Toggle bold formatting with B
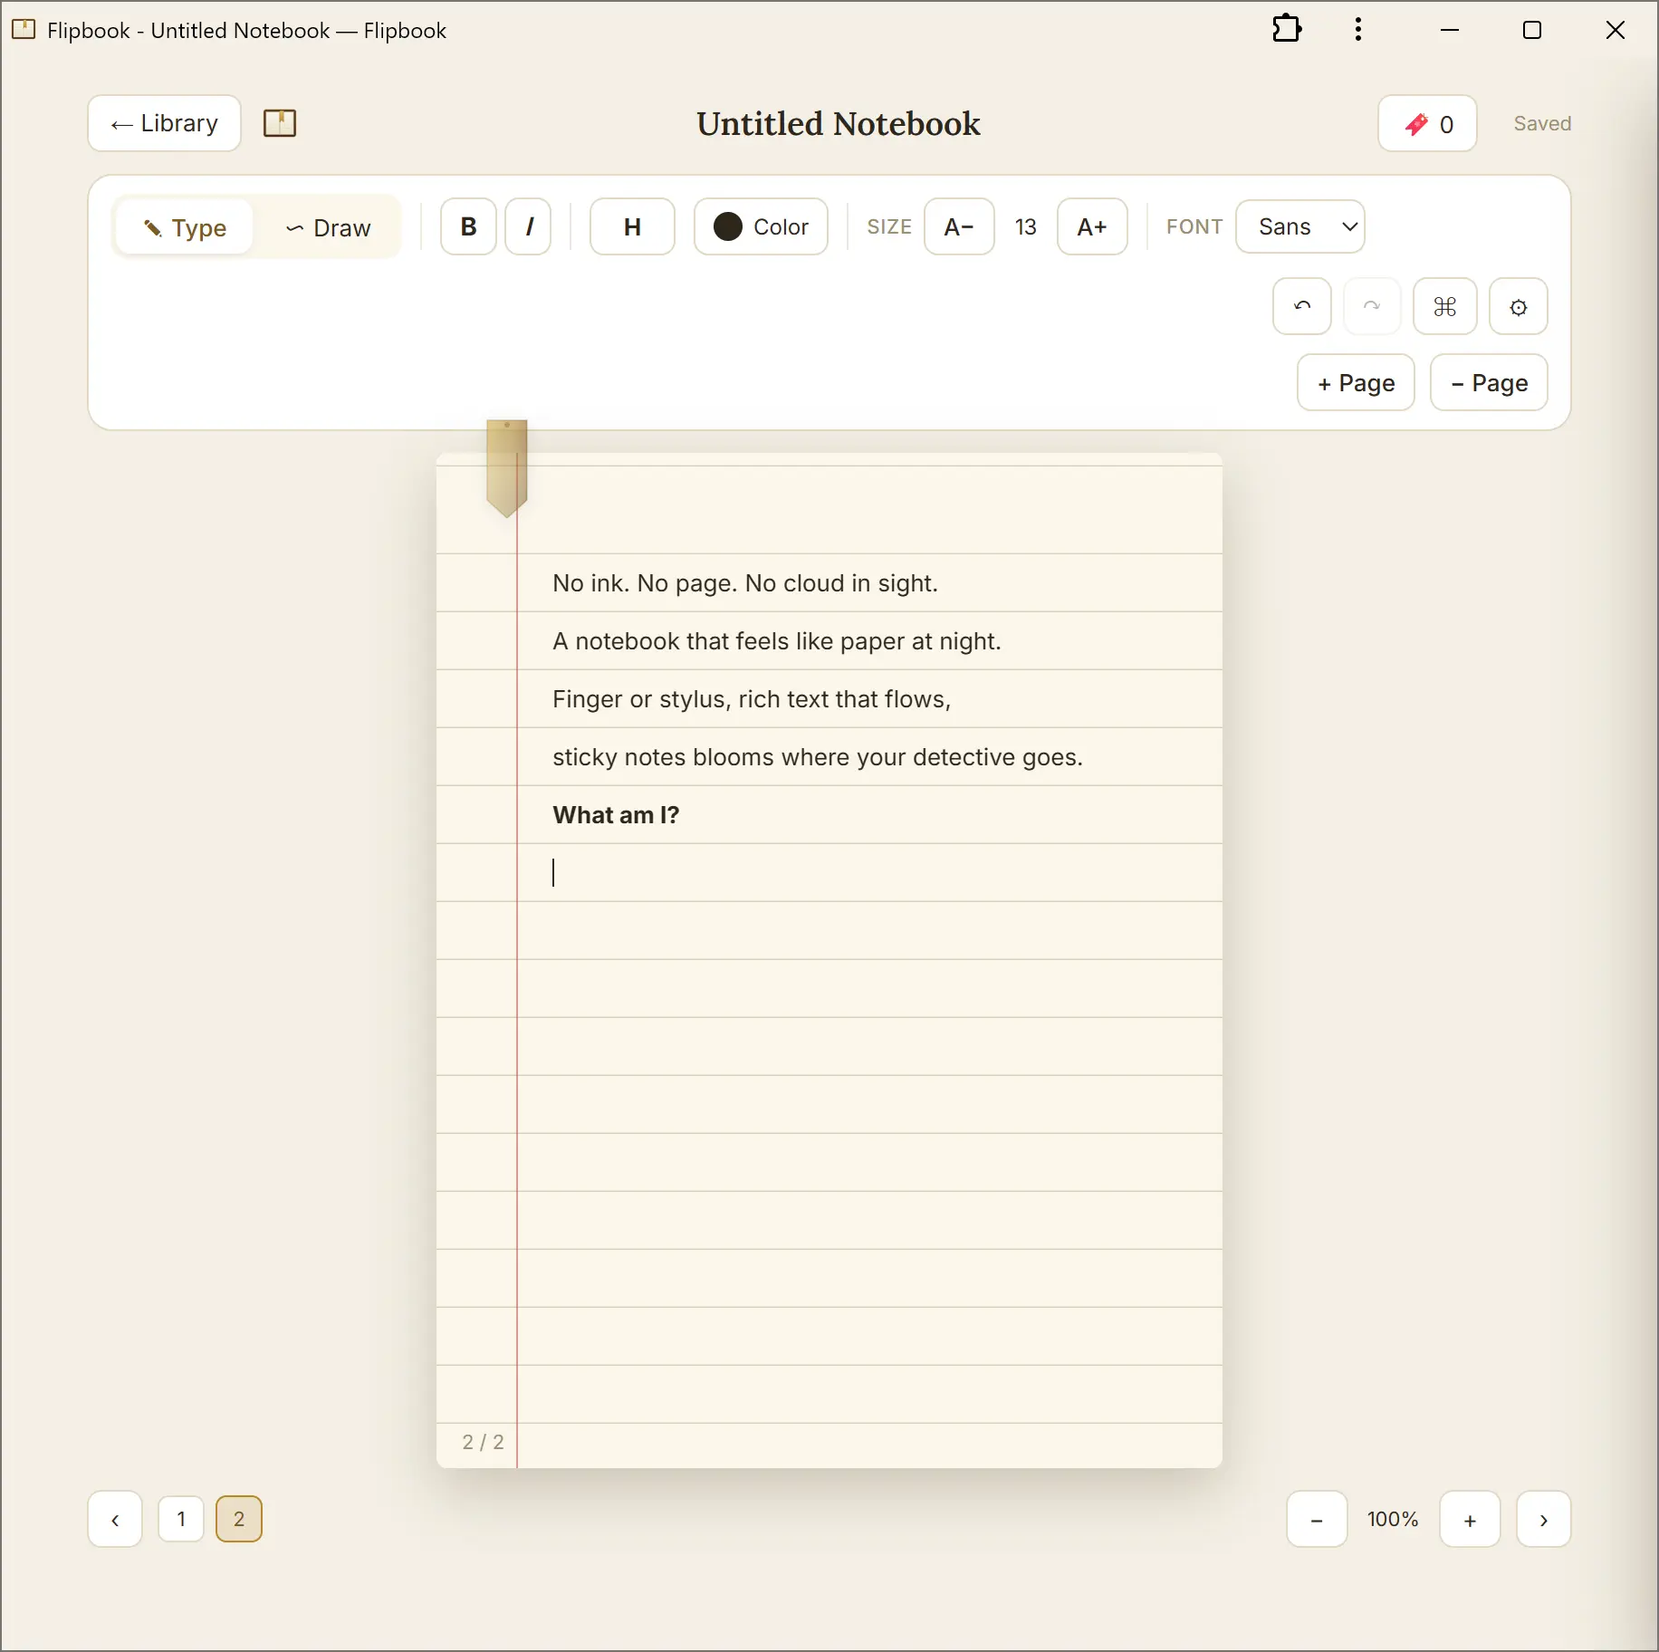1659x1652 pixels. point(468,226)
